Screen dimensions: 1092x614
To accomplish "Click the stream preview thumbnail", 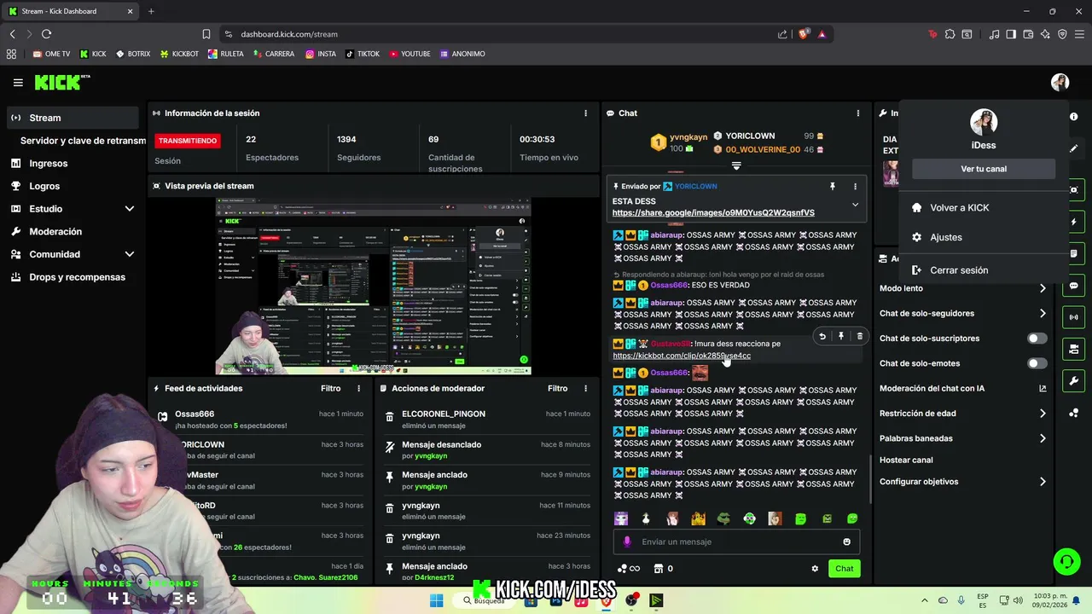I will coord(373,286).
